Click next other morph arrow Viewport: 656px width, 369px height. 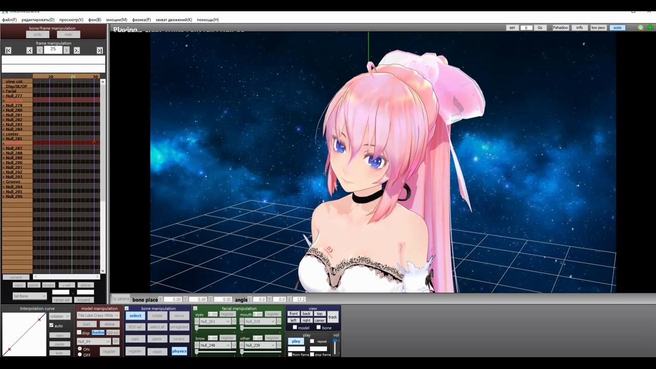point(279,345)
